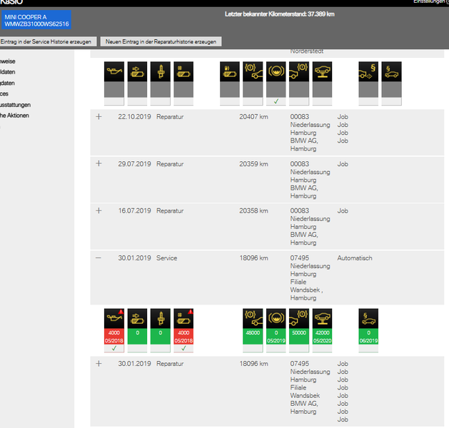Click the 20359 km mileage value
Image resolution: width=449 pixels, height=428 pixels.
click(x=253, y=164)
